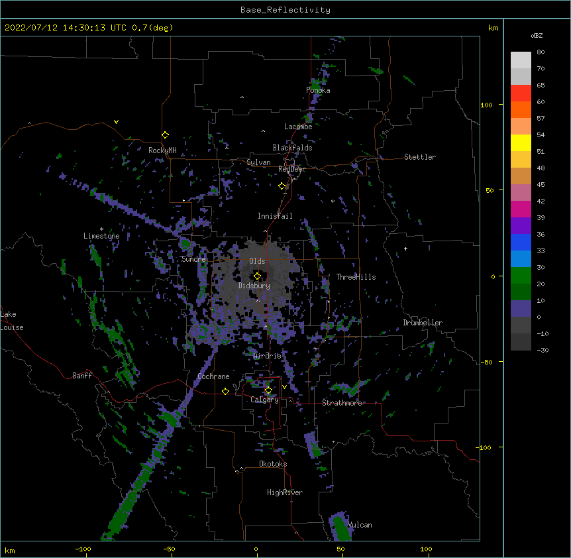This screenshot has height=558, width=571.
Task: Click the Okotoks label
Action: click(x=273, y=464)
